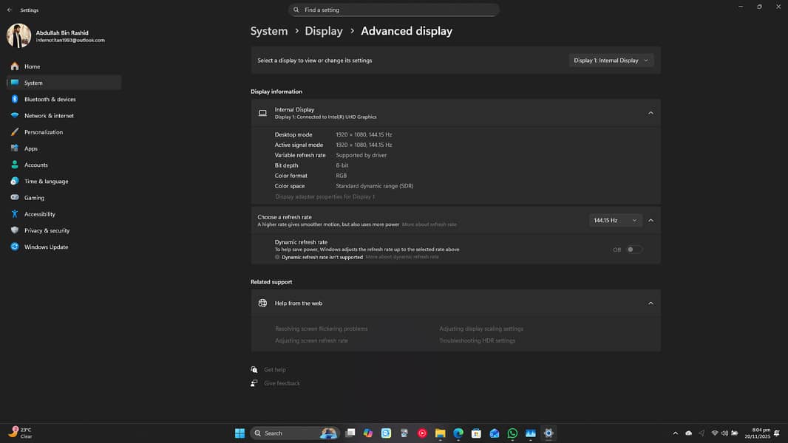Click the Bluetooth & devices sidebar icon
Screen dimensions: 788x443
(x=15, y=99)
